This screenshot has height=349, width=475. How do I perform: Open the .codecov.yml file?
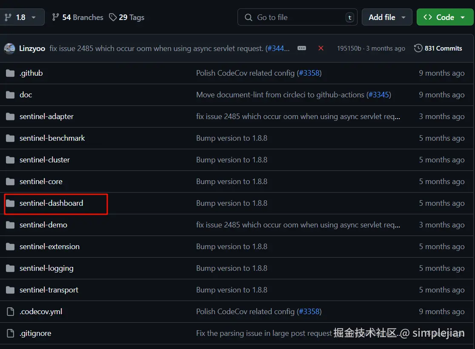click(41, 312)
